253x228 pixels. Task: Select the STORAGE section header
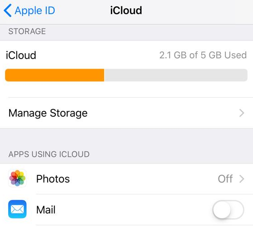[x=27, y=31]
